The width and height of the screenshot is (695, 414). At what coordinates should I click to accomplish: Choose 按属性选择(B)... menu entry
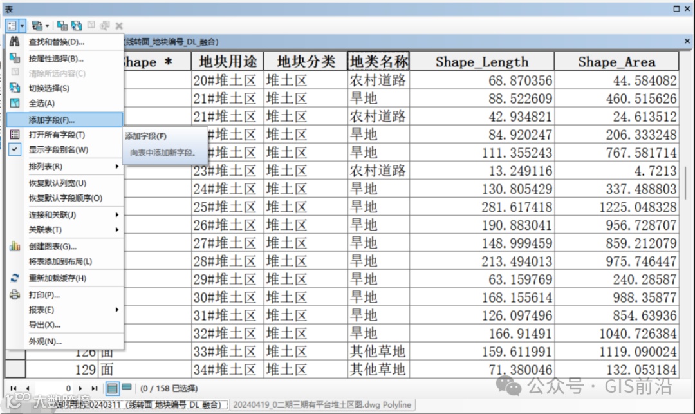[65, 59]
